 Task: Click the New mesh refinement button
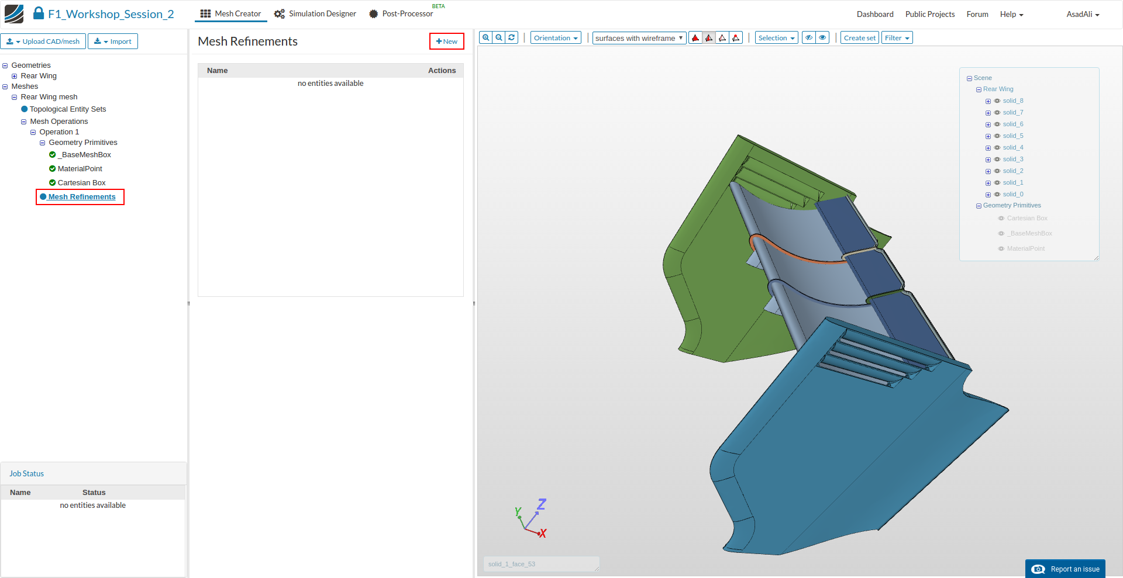(447, 41)
